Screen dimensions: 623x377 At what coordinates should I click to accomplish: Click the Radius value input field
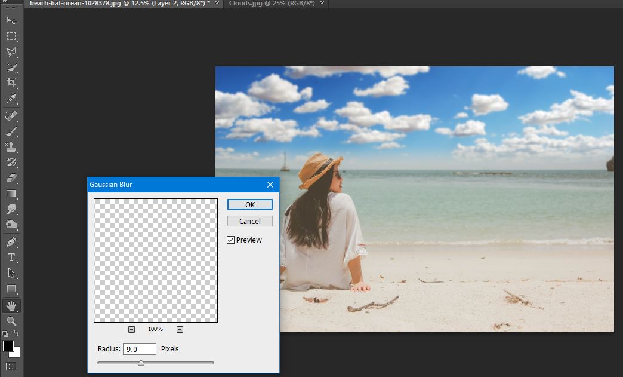(x=140, y=349)
